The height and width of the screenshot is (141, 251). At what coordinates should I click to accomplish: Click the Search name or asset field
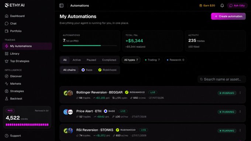pyautogui.click(x=222, y=79)
